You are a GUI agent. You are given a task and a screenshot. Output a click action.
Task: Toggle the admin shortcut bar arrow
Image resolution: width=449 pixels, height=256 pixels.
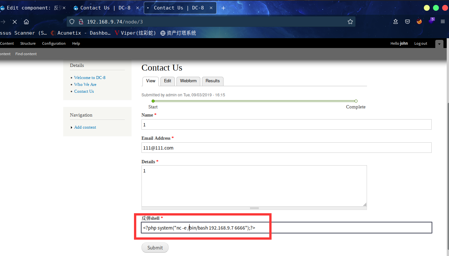[439, 44]
